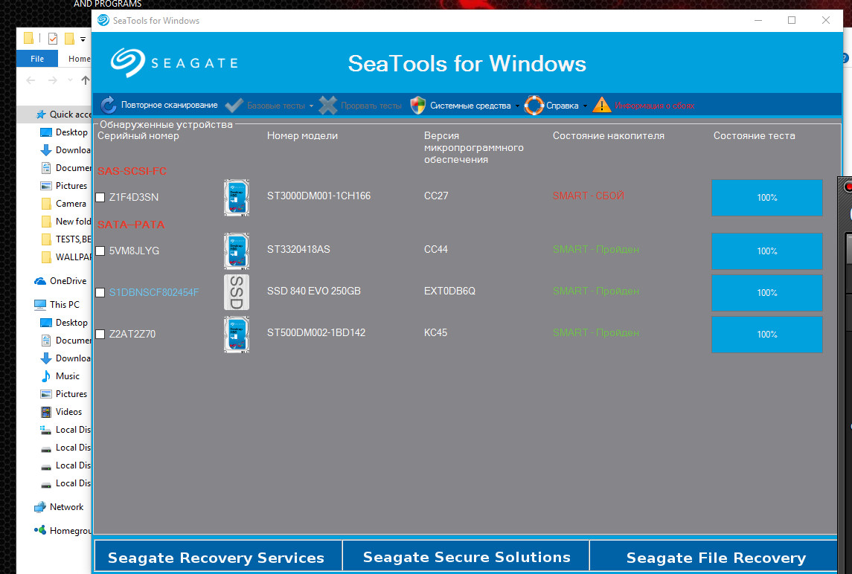Open Homegroup in Explorer sidebar
The image size is (852, 574).
[x=63, y=531]
